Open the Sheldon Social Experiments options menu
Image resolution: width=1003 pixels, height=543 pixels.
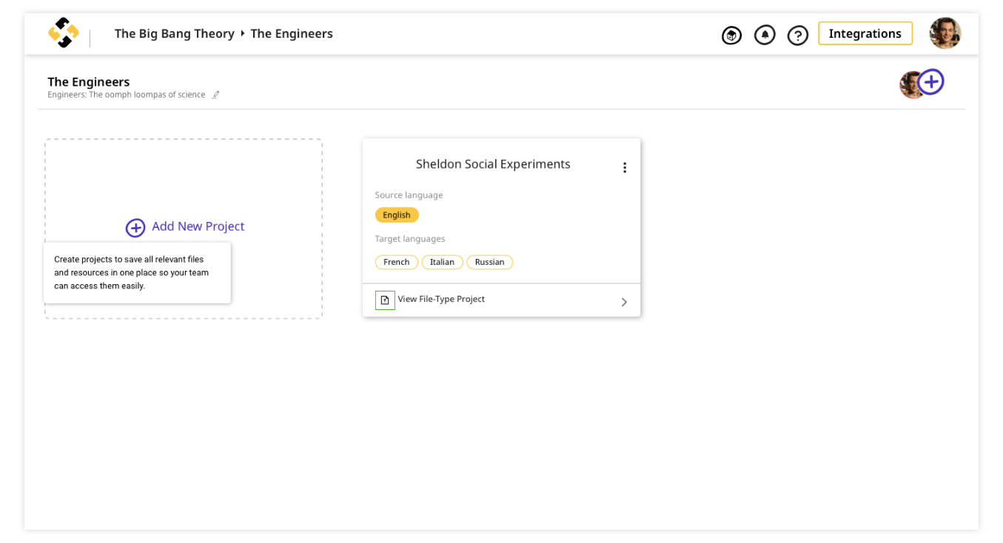click(625, 168)
